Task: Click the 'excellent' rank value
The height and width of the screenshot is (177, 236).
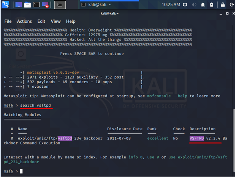Action: (x=158, y=138)
